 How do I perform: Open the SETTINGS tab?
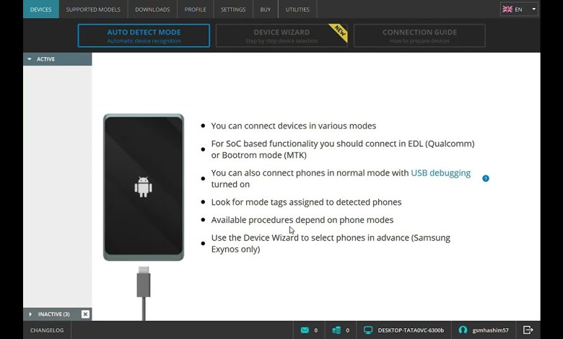[x=233, y=9]
